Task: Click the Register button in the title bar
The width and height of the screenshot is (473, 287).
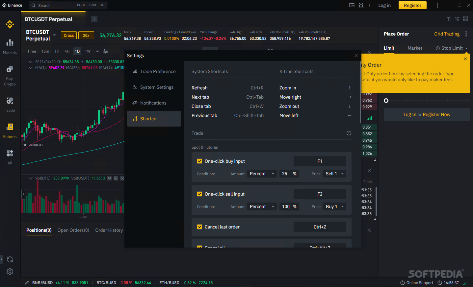Action: point(412,5)
